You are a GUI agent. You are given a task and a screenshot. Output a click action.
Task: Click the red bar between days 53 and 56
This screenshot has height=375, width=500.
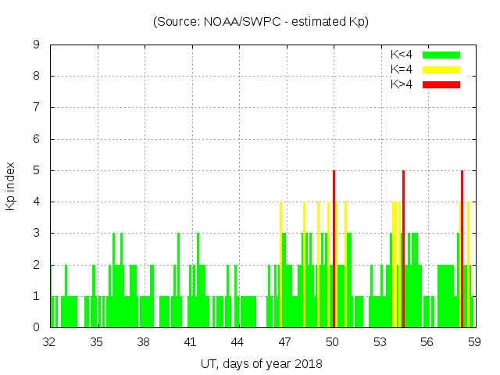click(x=403, y=248)
